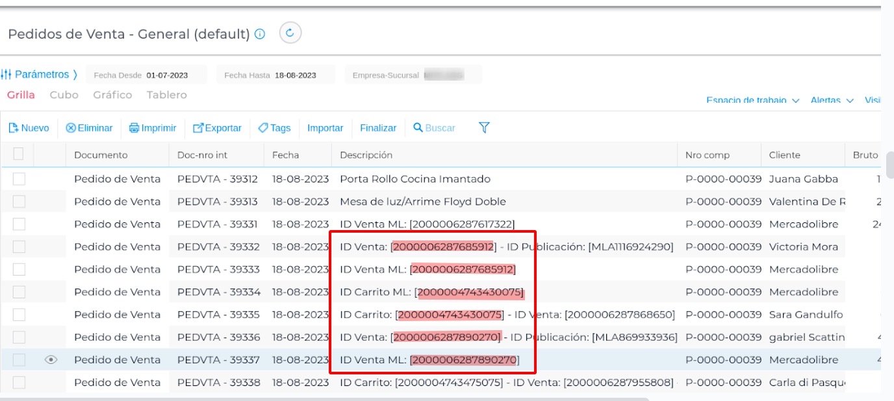Select the 'Porta Rollo Cocina Imantado' description cell
Image resolution: width=894 pixels, height=401 pixels.
pyautogui.click(x=415, y=179)
